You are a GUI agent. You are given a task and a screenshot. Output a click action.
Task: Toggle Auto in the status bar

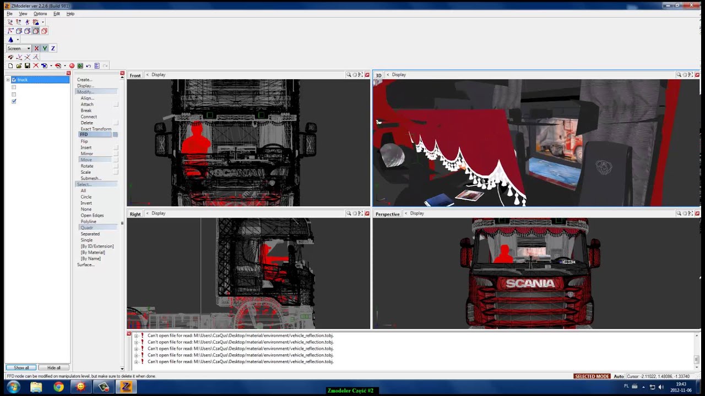pos(619,376)
